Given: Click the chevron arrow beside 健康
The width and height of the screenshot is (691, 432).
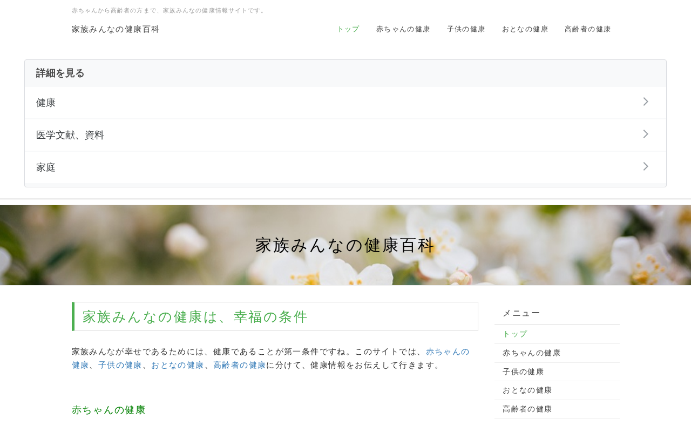Looking at the screenshot, I should point(645,102).
